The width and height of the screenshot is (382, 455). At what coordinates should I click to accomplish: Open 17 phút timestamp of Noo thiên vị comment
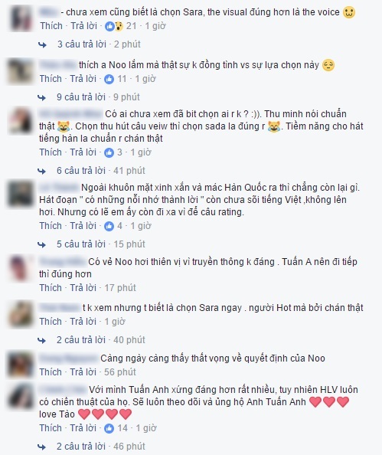(120, 288)
